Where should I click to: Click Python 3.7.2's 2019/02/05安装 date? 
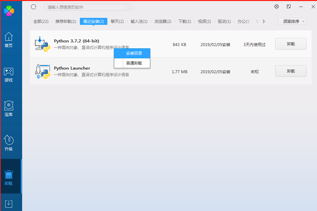[x=215, y=44]
